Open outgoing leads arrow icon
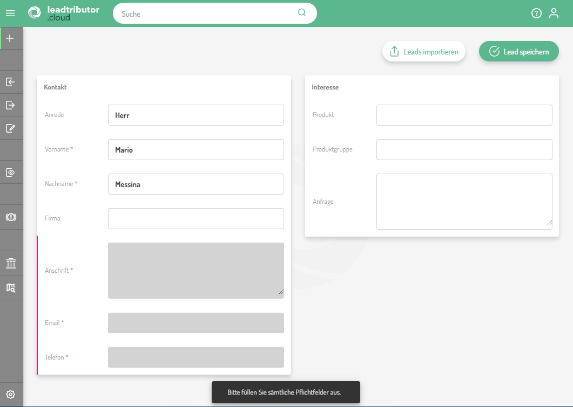 coord(10,105)
